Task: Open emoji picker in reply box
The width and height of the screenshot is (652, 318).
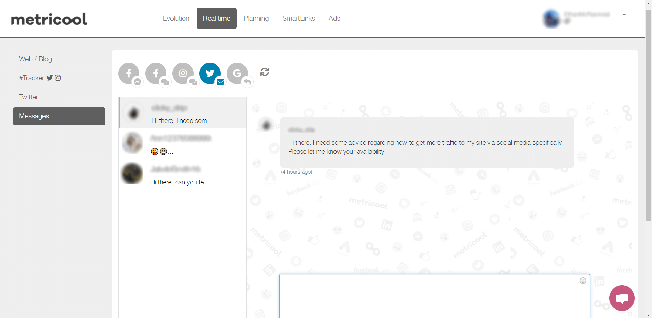Action: click(x=583, y=281)
